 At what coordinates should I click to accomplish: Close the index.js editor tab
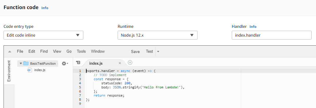tap(120, 63)
